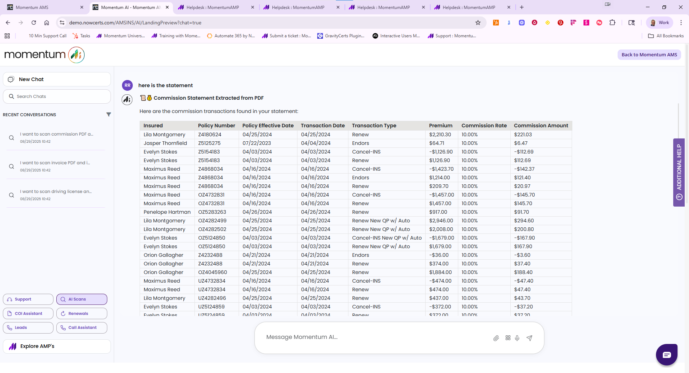The image size is (689, 373).
Task: Open Submit a ticket bookmark
Action: 287,36
